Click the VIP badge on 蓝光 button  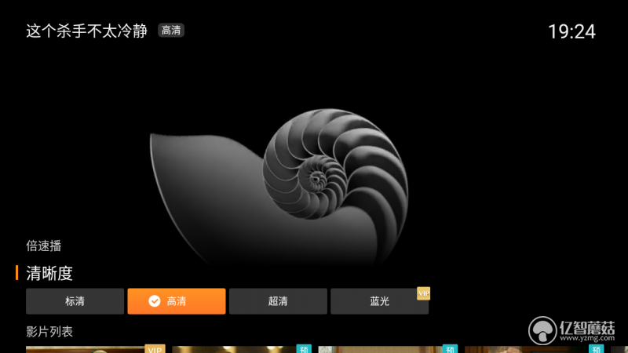pyautogui.click(x=423, y=293)
